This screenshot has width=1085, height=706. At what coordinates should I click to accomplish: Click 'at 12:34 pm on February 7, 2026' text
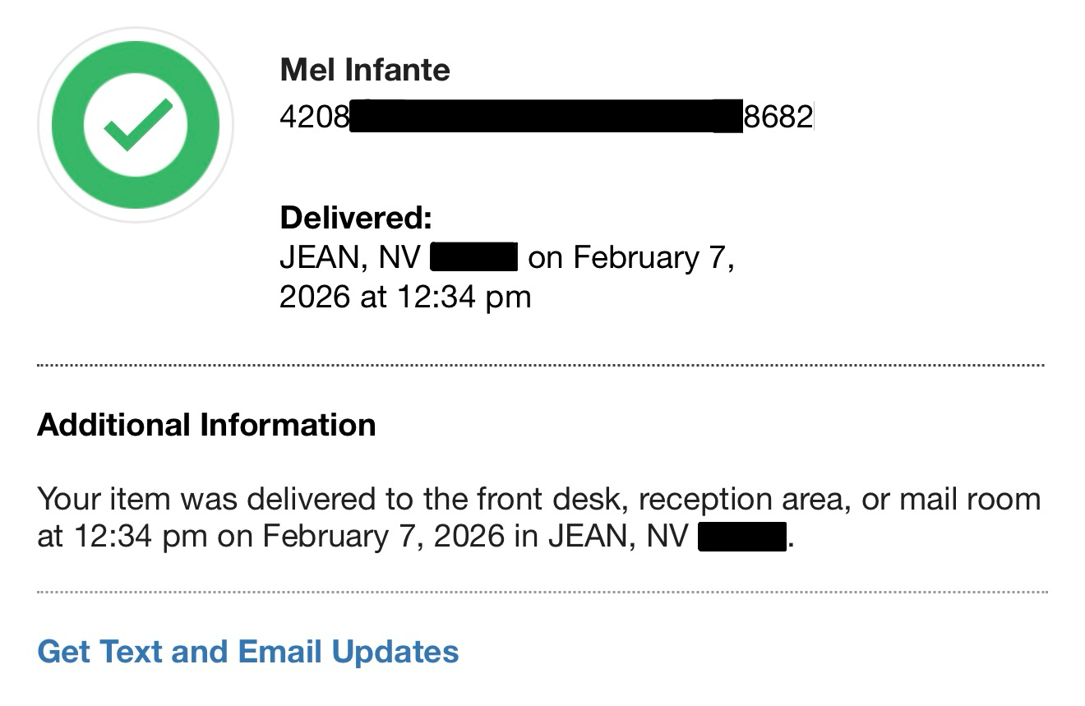271,537
